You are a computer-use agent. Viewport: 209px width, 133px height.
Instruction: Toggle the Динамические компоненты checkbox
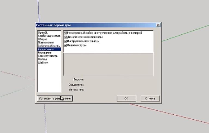pos(65,37)
